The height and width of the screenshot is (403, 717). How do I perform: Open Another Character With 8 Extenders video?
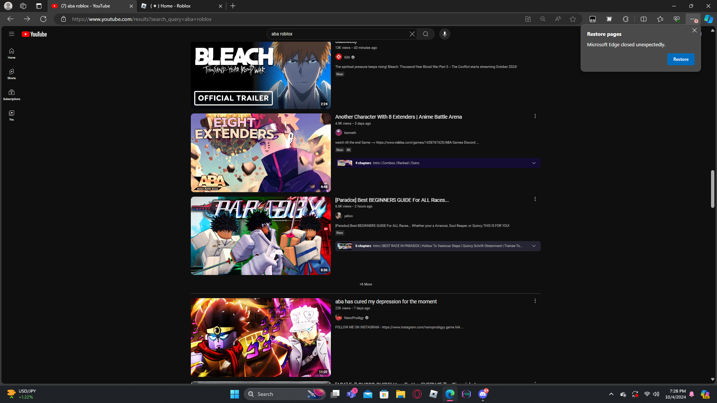click(x=398, y=117)
